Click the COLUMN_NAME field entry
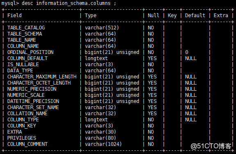Image resolution: width=236 pixels, height=154 pixels. pyautogui.click(x=23, y=46)
